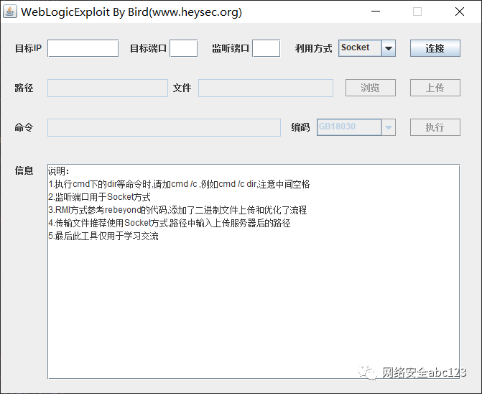Open the 利用方式 Socket dropdown

tap(367, 48)
